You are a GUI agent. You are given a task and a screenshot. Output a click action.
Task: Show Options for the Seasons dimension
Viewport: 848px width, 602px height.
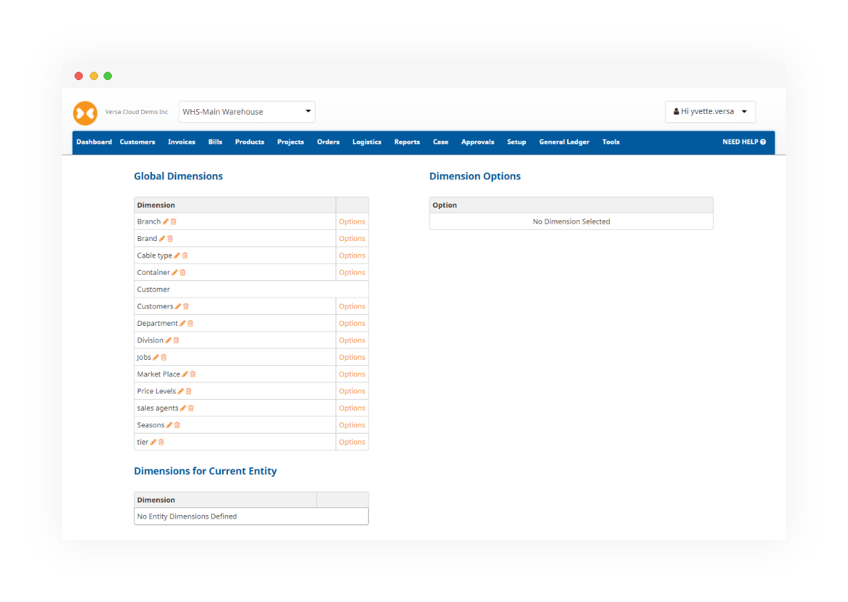tap(352, 425)
